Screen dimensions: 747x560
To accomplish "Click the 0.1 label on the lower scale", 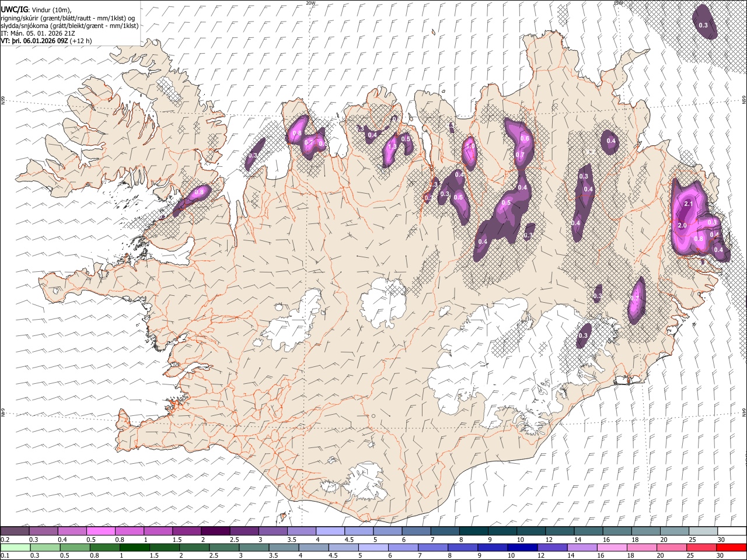I will coord(5,555).
